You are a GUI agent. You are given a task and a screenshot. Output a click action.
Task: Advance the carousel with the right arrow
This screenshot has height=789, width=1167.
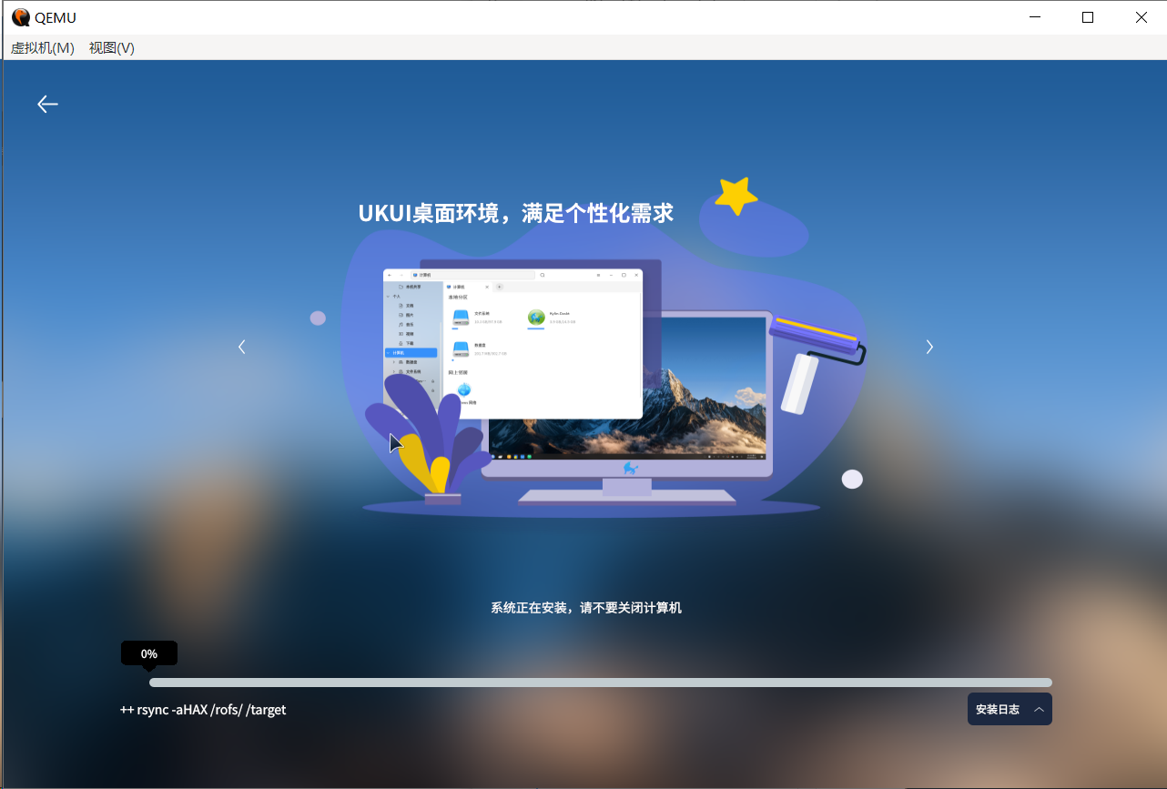[929, 347]
